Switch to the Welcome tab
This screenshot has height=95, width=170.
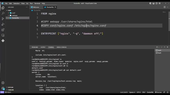pyautogui.click(x=36, y=7)
